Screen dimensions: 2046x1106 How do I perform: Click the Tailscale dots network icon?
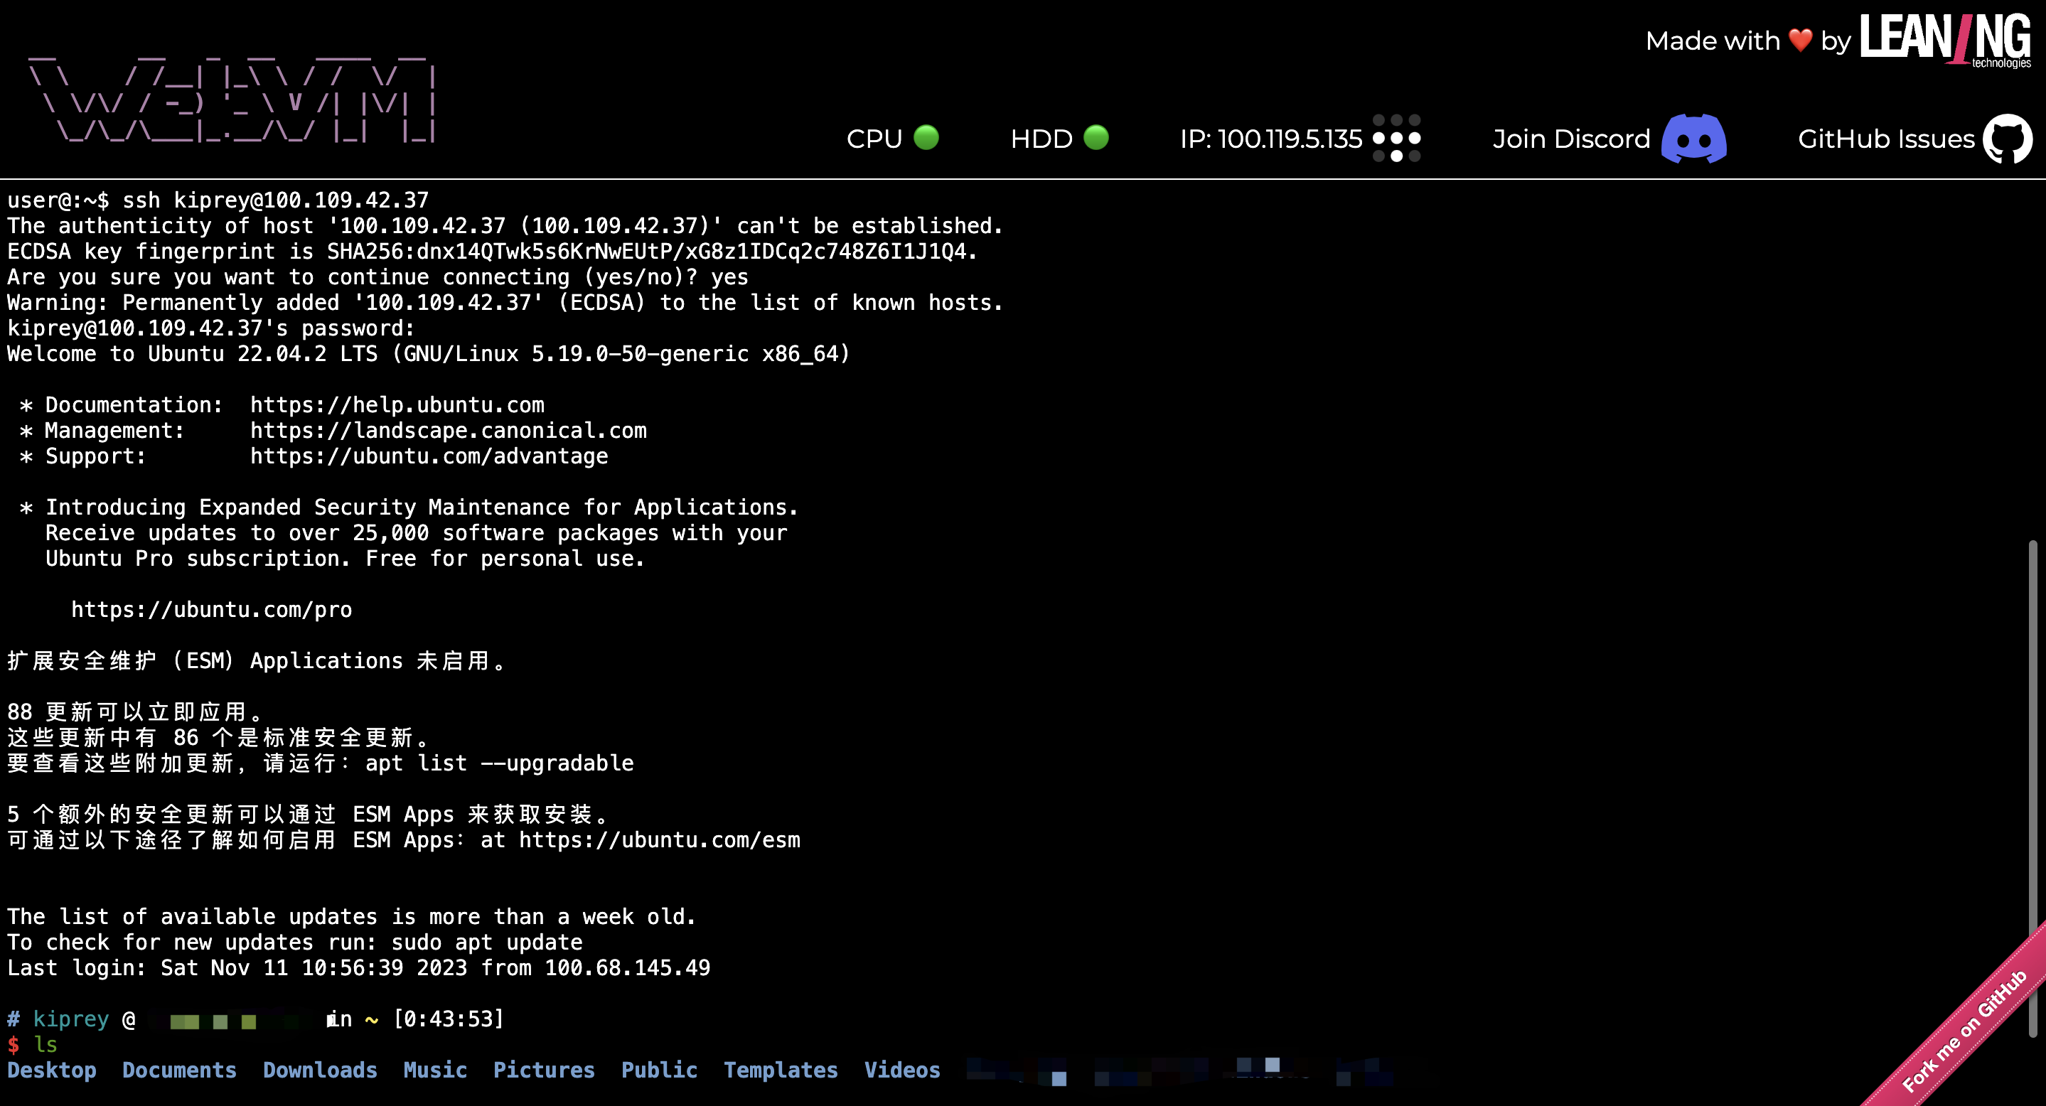click(1396, 138)
